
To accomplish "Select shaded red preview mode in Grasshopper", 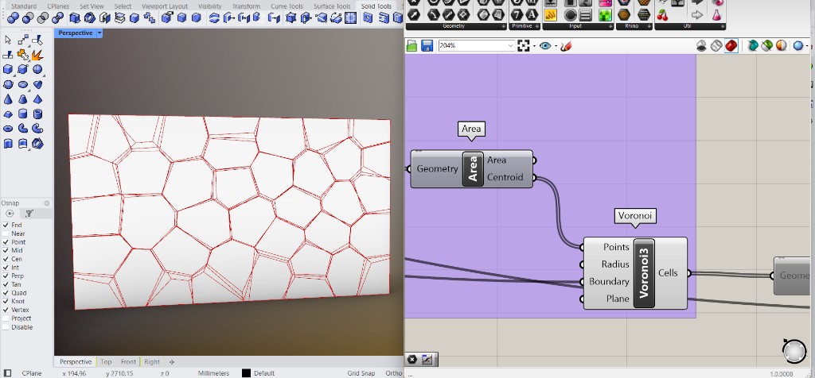I will point(731,45).
